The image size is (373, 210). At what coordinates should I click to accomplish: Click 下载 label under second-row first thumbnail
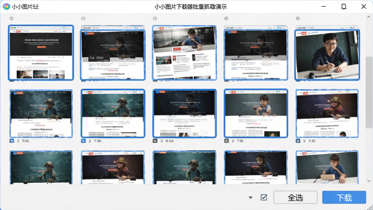[25, 141]
